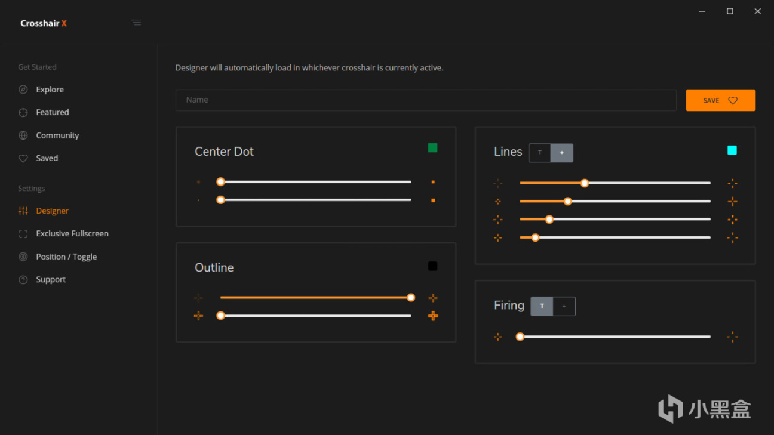Open the black Outline color swatch

tap(433, 266)
